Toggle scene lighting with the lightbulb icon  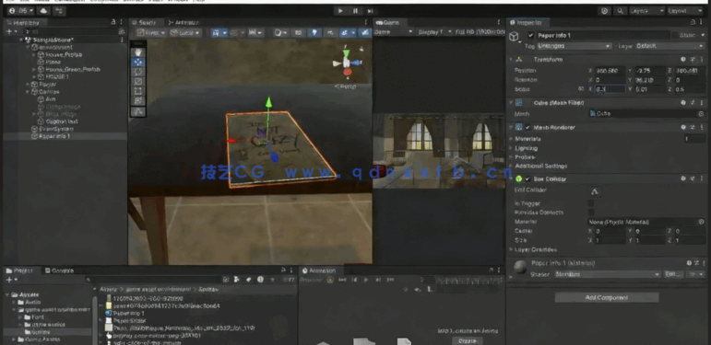(x=314, y=32)
